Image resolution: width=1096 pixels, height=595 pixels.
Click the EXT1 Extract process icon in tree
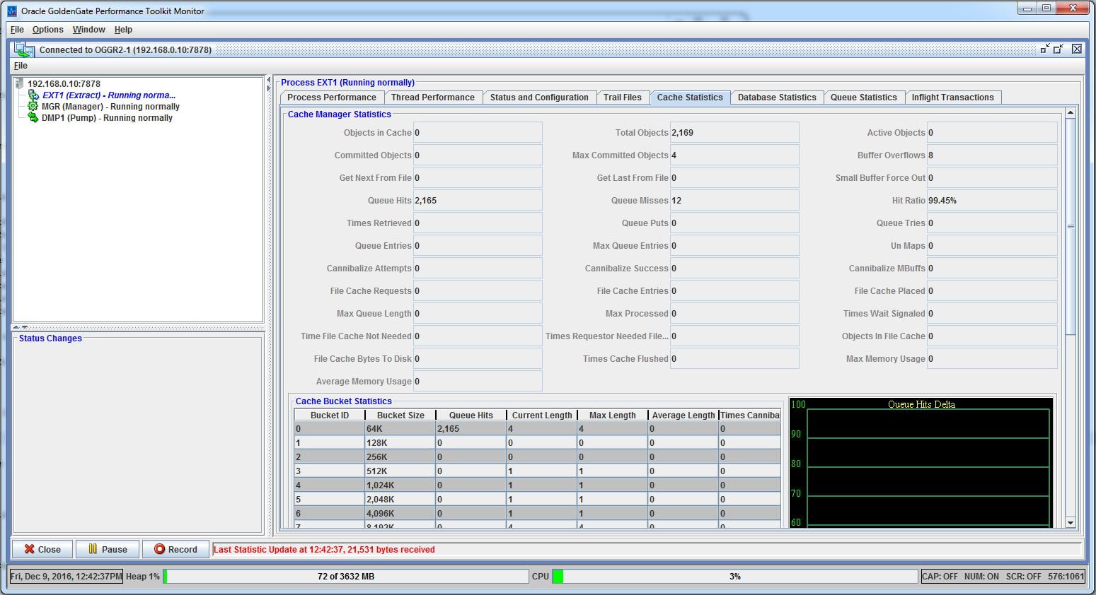(x=33, y=95)
